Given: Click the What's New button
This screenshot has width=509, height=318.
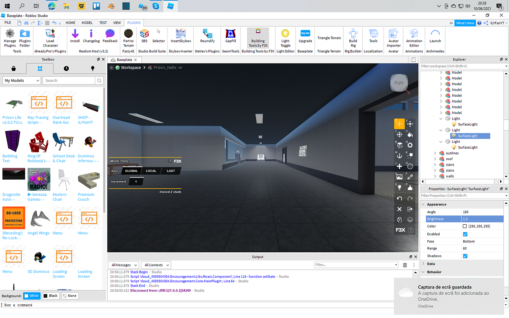Looking at the screenshot, I should tap(465, 23).
